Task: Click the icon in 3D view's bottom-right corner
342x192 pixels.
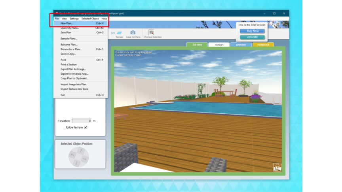Action: 277,168
